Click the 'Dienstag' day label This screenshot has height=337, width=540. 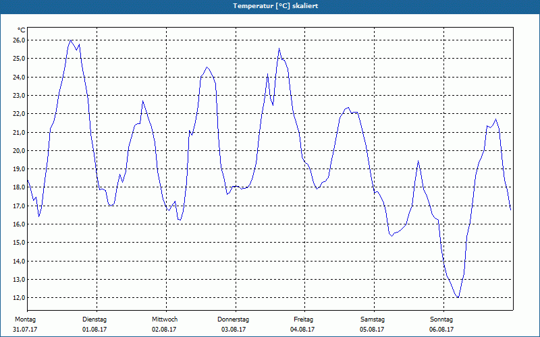94,319
